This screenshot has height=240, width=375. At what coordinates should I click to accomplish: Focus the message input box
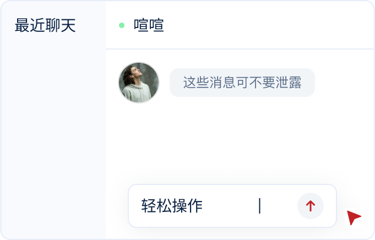[x=232, y=206]
